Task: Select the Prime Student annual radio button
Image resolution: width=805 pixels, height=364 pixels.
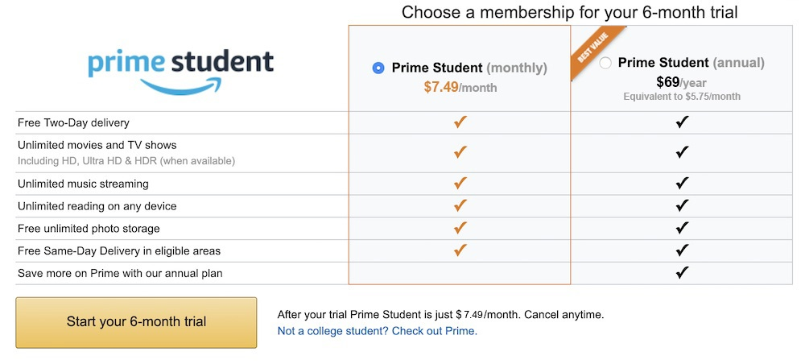Action: (606, 63)
